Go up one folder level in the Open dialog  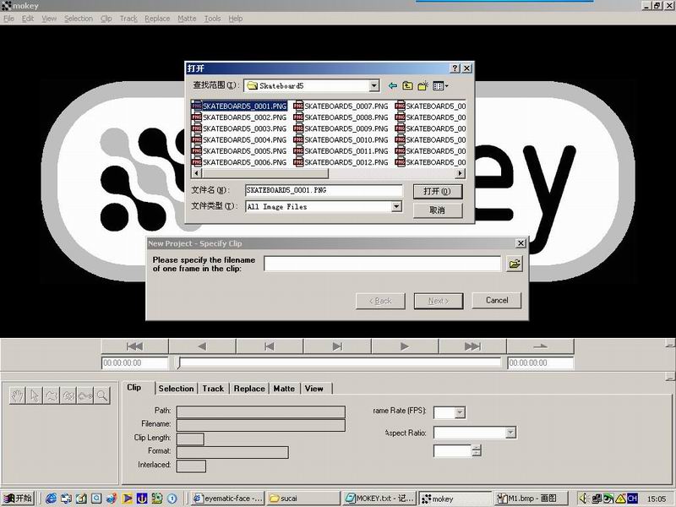(x=407, y=86)
